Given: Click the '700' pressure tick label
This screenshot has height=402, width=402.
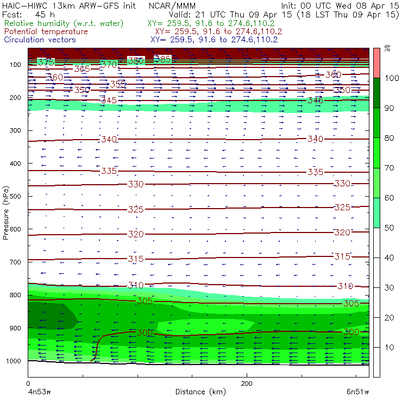Looking at the screenshot, I should (15, 262).
